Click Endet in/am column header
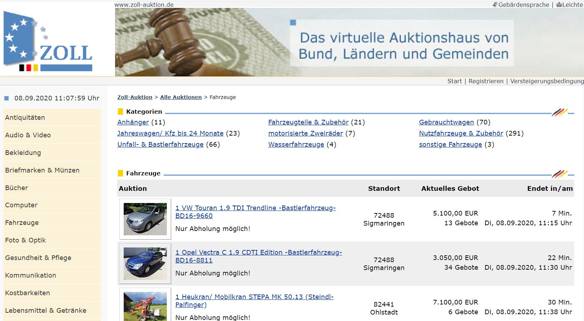 click(x=550, y=189)
